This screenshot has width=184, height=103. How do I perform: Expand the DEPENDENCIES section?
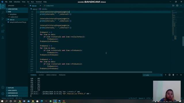(x=17, y=93)
